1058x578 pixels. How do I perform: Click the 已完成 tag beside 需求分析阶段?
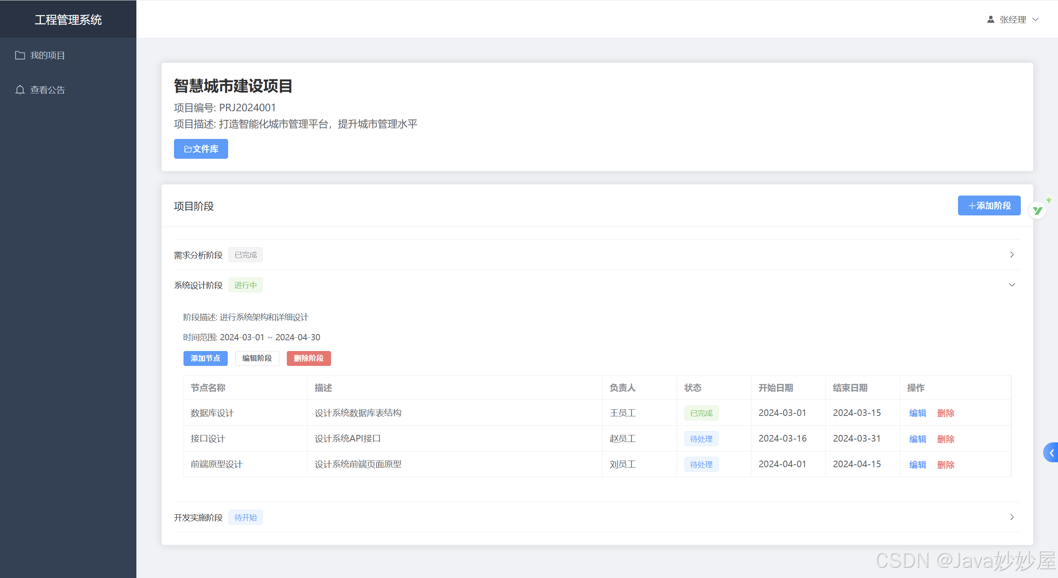245,255
